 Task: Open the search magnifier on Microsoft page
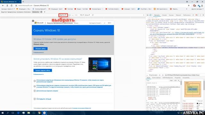point(104,23)
